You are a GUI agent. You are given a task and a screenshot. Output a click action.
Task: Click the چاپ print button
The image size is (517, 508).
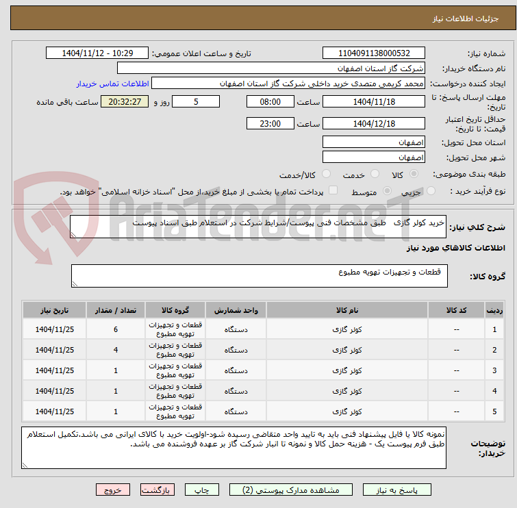tap(202, 490)
